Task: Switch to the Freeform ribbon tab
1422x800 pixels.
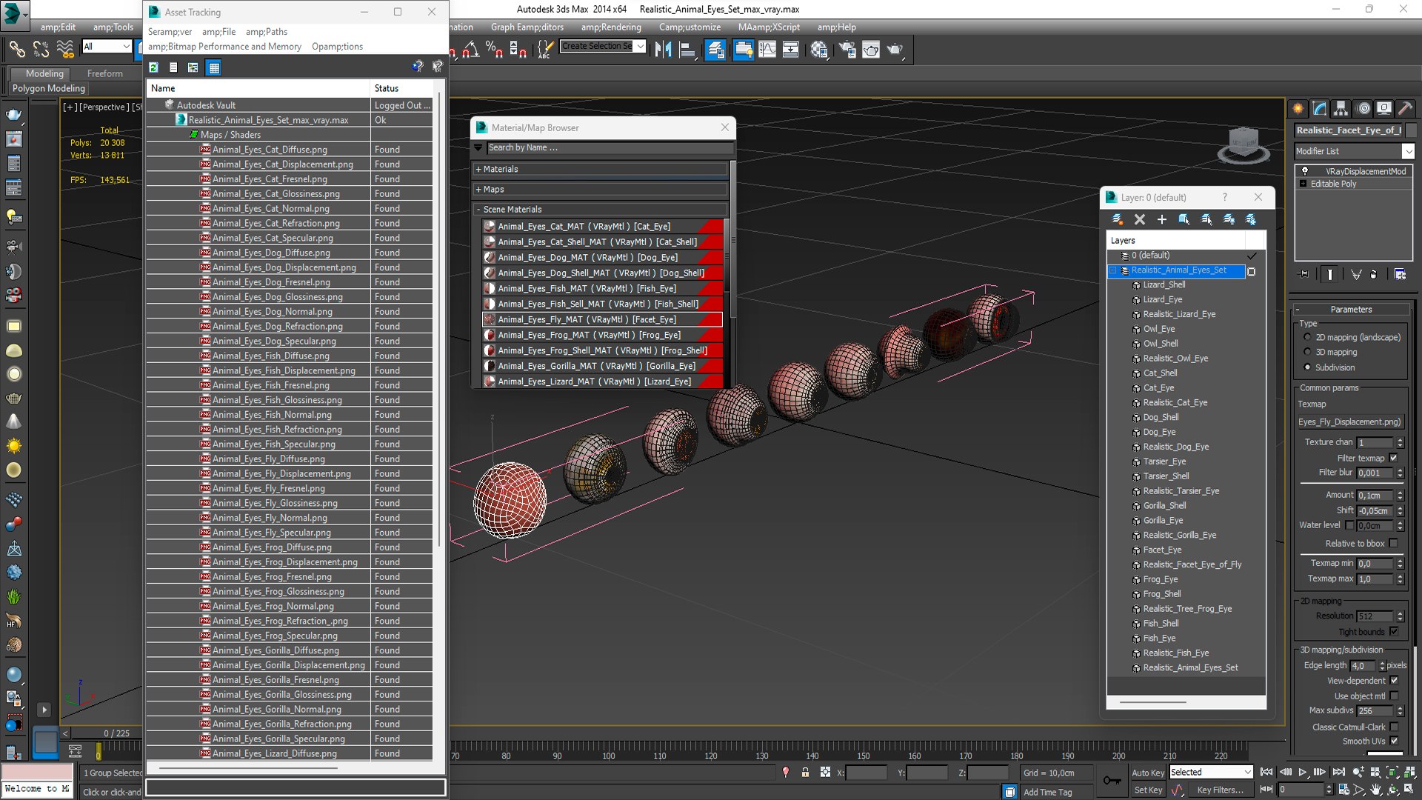Action: [x=104, y=73]
